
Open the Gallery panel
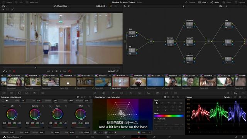click(7, 2)
